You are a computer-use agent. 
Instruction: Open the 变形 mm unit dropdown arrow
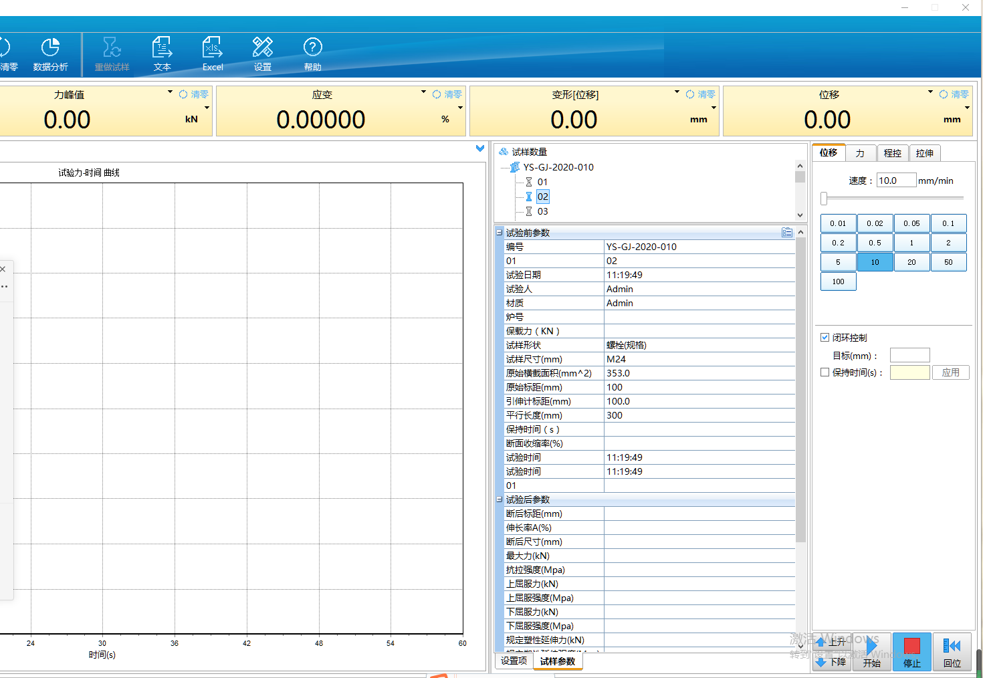pyautogui.click(x=714, y=108)
